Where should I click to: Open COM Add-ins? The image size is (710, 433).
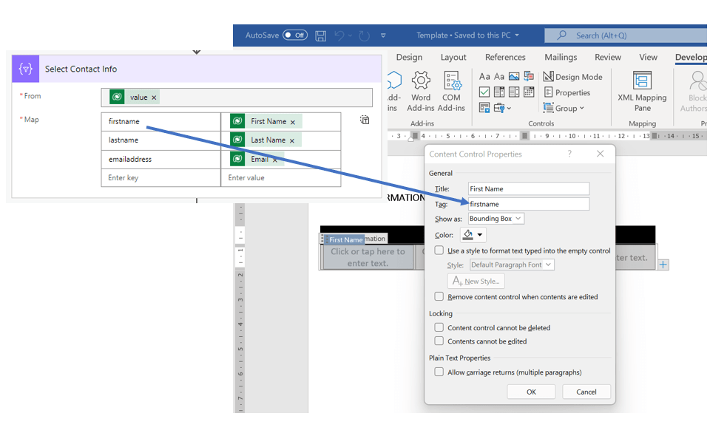452,91
